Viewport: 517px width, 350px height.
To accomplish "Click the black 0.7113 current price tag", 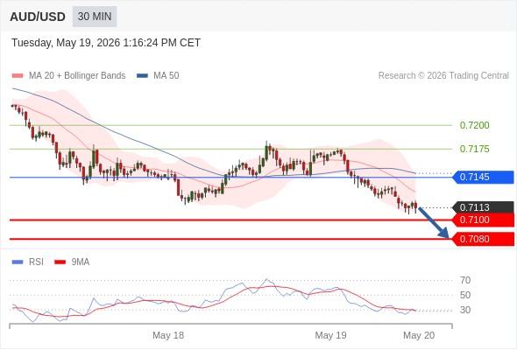I will [x=483, y=207].
